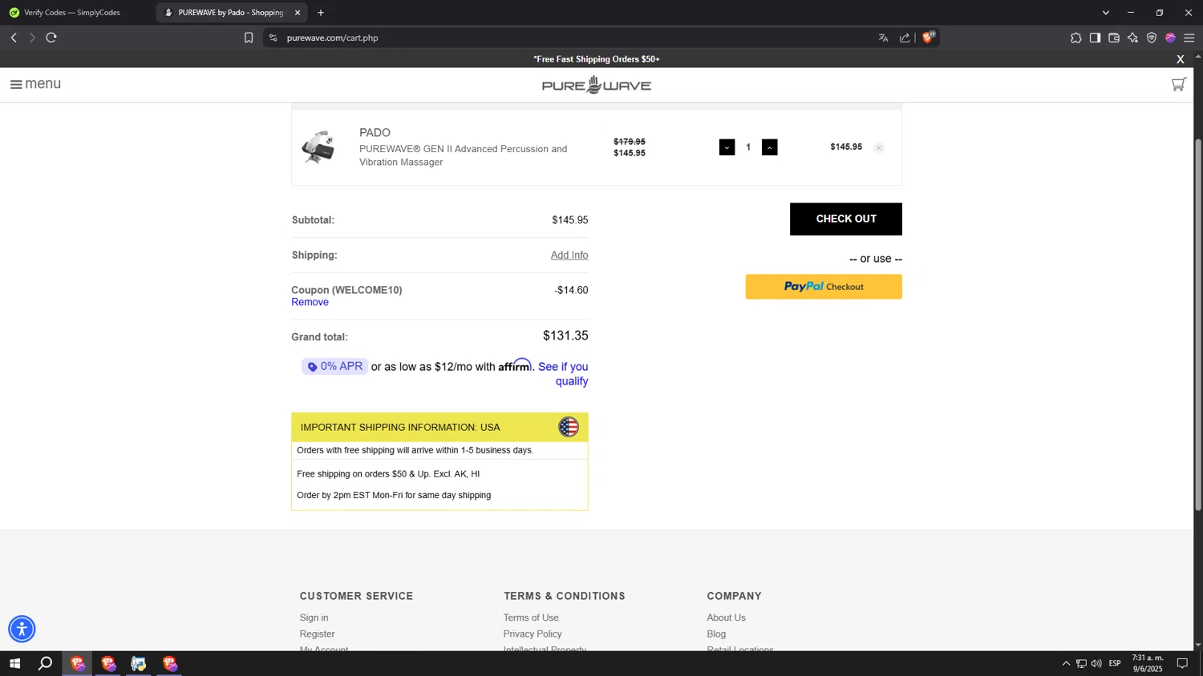Pay with PayPal Checkout
Screen dimensions: 1203x676
pos(824,287)
